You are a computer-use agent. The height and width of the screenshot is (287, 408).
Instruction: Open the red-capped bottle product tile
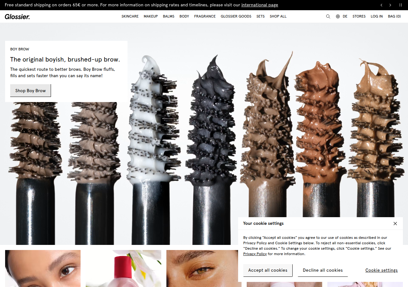point(123,269)
